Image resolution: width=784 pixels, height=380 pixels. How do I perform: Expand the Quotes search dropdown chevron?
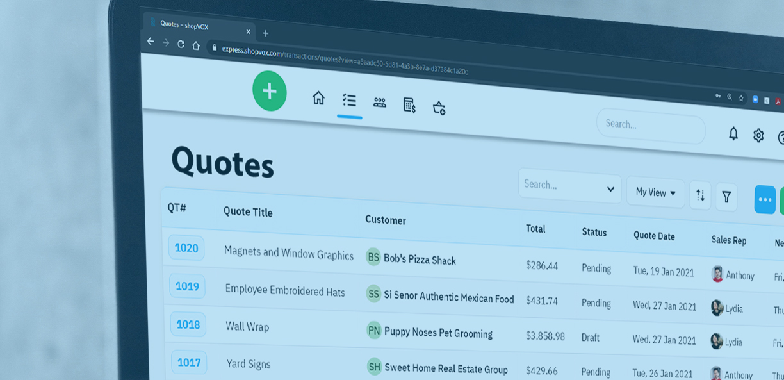coord(610,189)
